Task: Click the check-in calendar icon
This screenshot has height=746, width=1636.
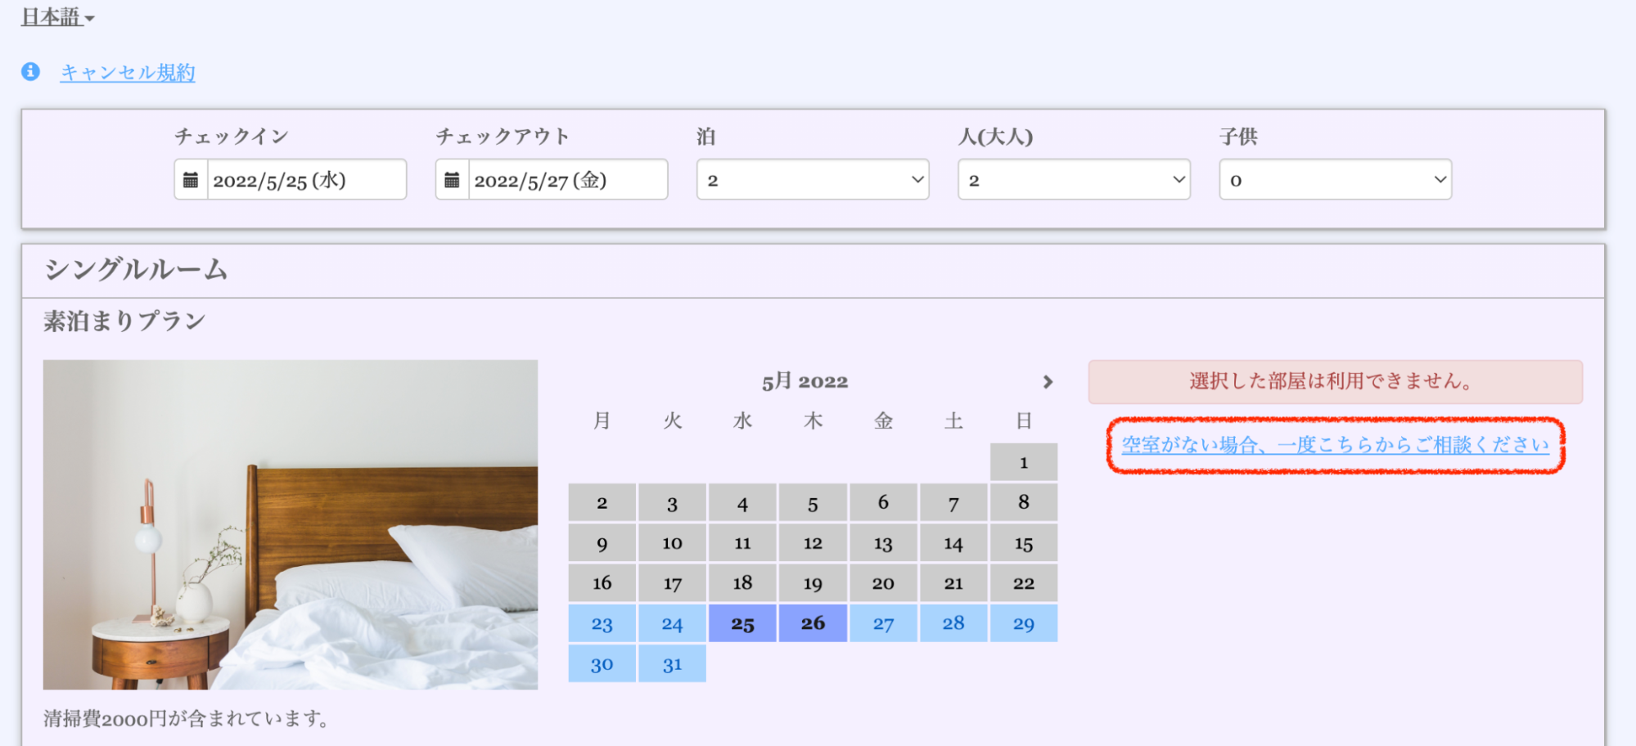Action: tap(191, 180)
